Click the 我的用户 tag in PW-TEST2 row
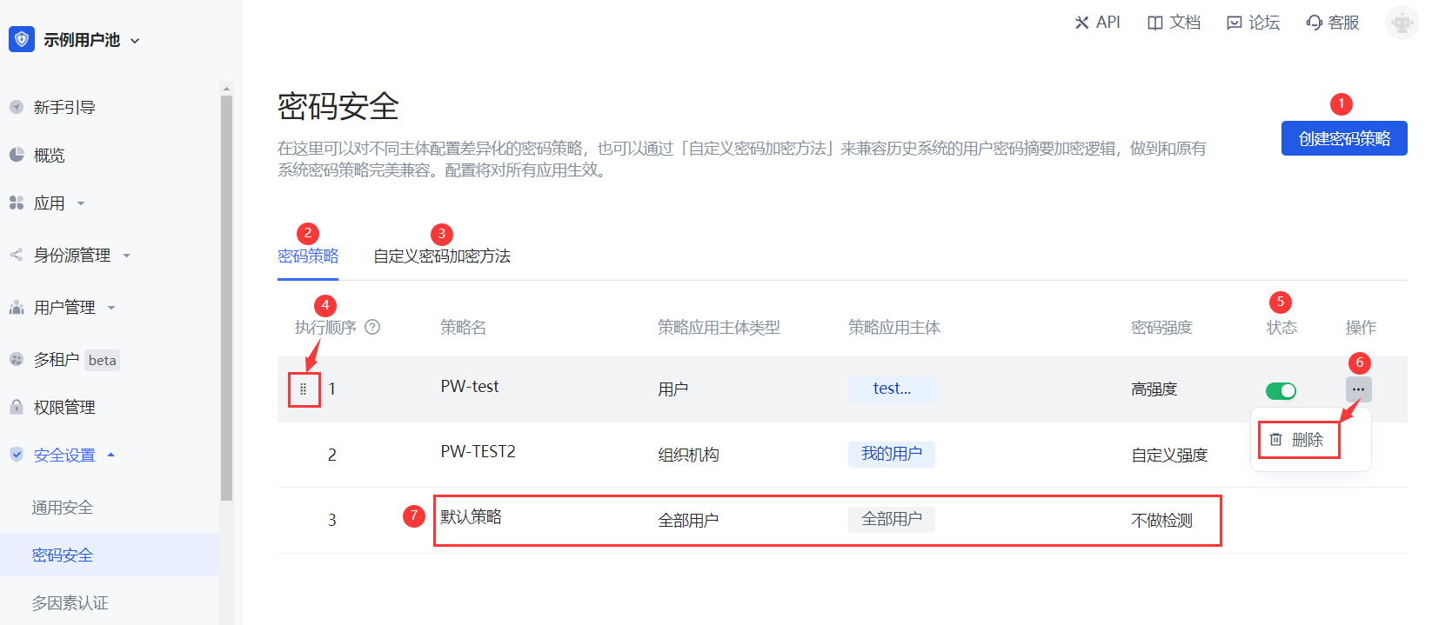This screenshot has width=1432, height=625. click(x=891, y=454)
